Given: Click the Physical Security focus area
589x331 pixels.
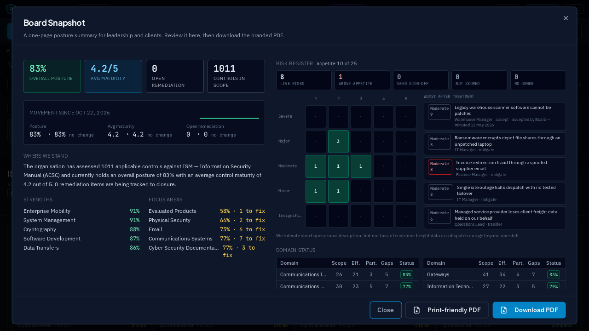Looking at the screenshot, I should click(207, 220).
